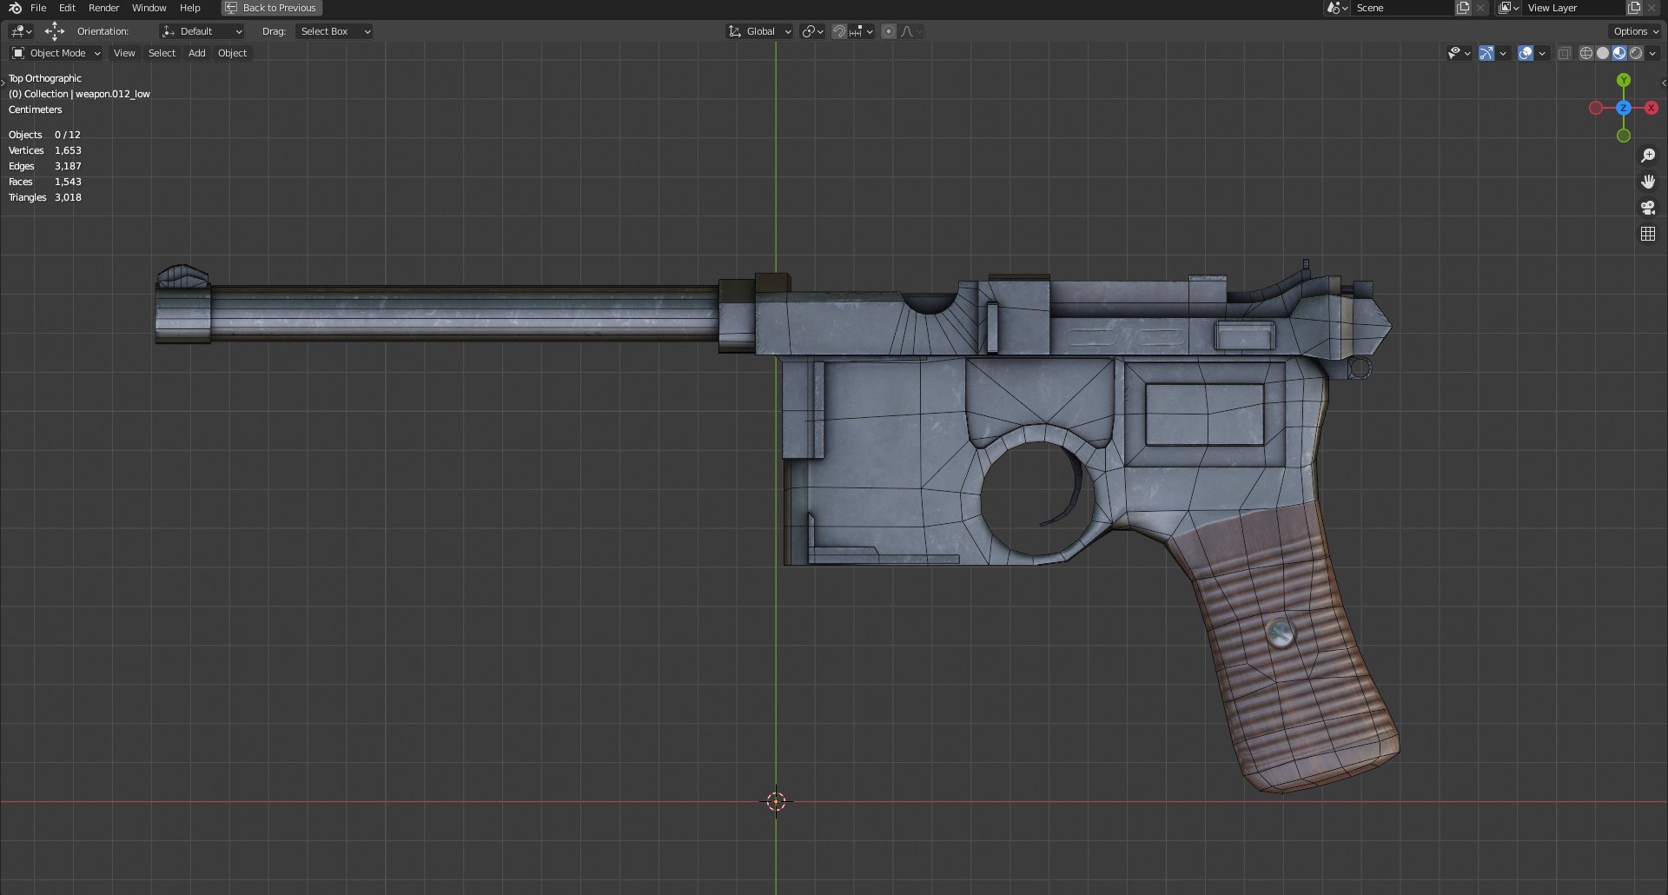
Task: Open the Options dropdown
Action: click(x=1636, y=31)
